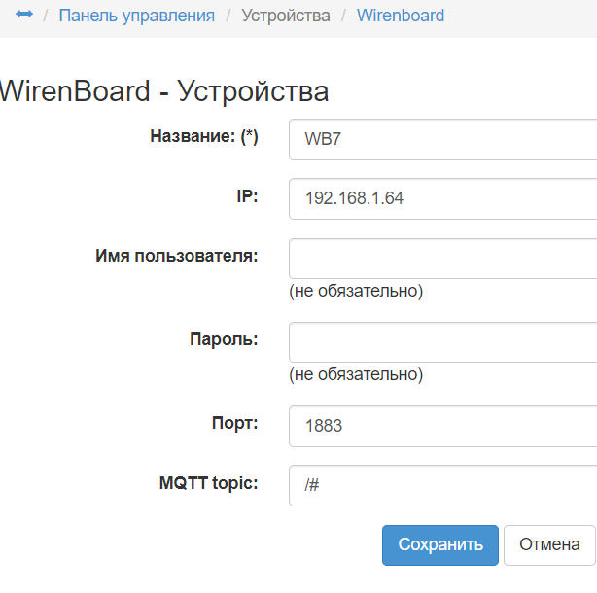This screenshot has width=597, height=593.
Task: Click (не обязательно) hint under username field
Action: click(x=356, y=292)
